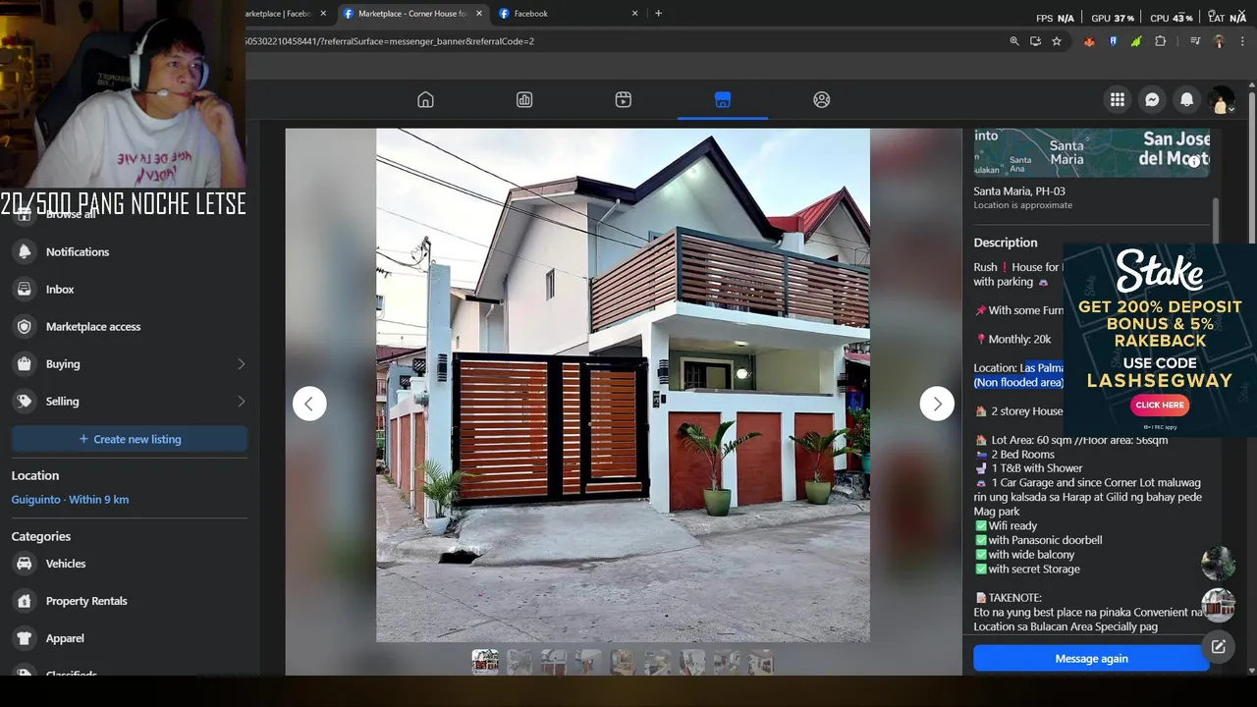Open the new message compose icon
The height and width of the screenshot is (707, 1257).
coord(1219,646)
